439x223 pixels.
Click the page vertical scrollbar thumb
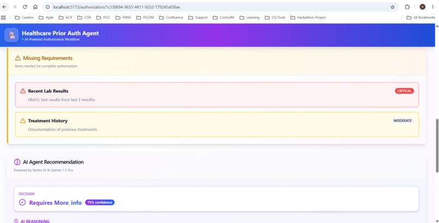[437, 146]
